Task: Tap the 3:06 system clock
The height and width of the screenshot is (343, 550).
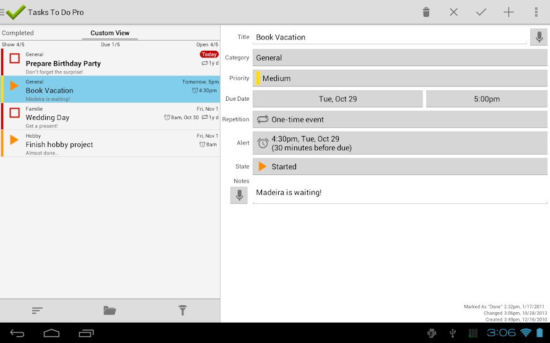Action: click(501, 332)
